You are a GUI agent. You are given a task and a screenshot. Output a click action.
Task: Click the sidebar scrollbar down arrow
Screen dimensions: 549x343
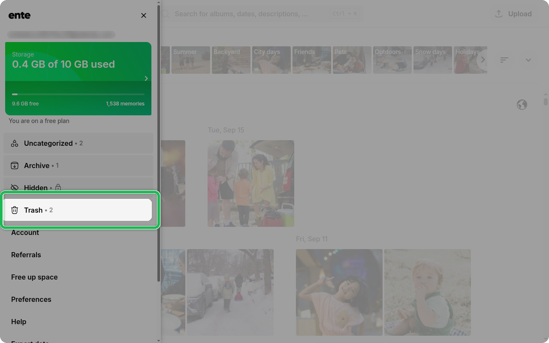159,340
